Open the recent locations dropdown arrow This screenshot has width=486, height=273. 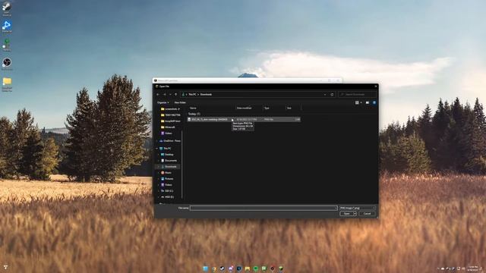pos(170,94)
